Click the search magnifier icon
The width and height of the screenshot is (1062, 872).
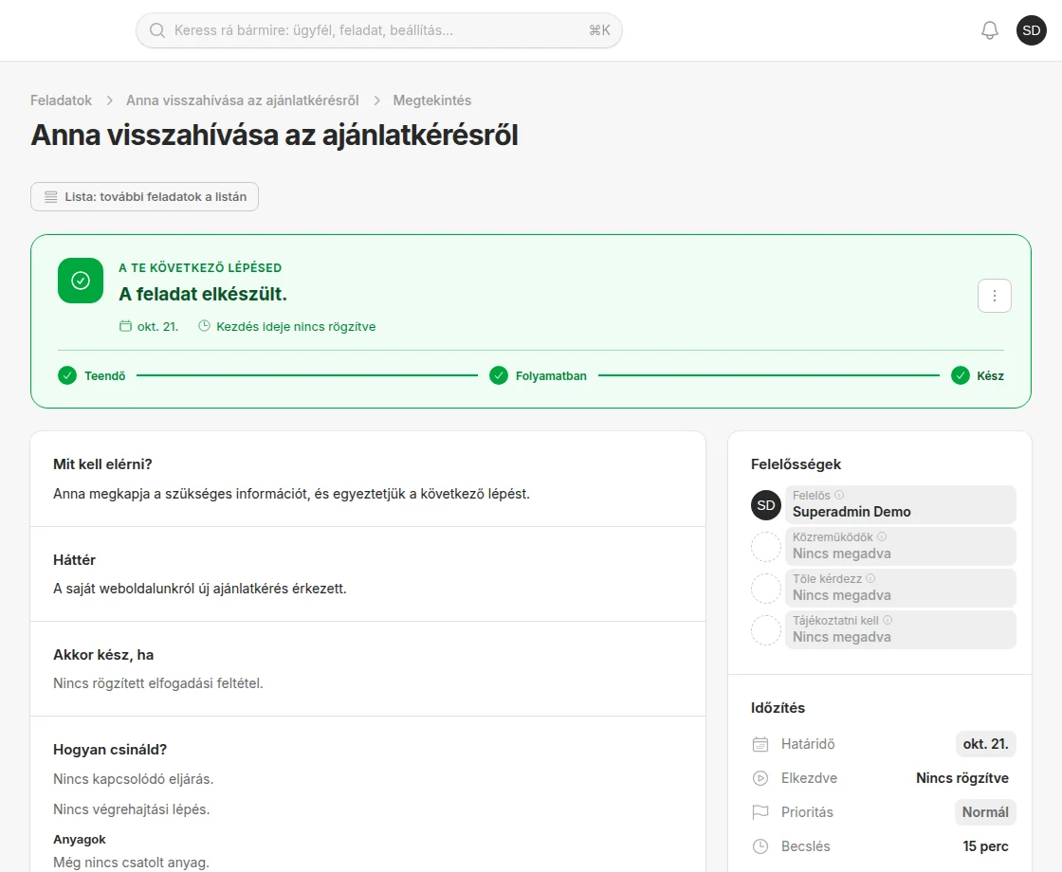157,30
